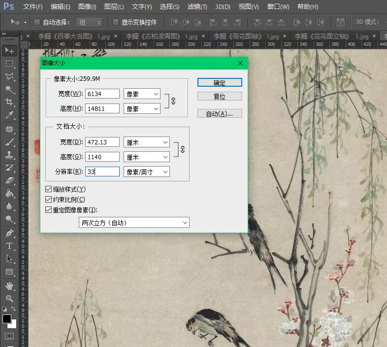Open auto-select 组 dropdown

click(x=89, y=22)
